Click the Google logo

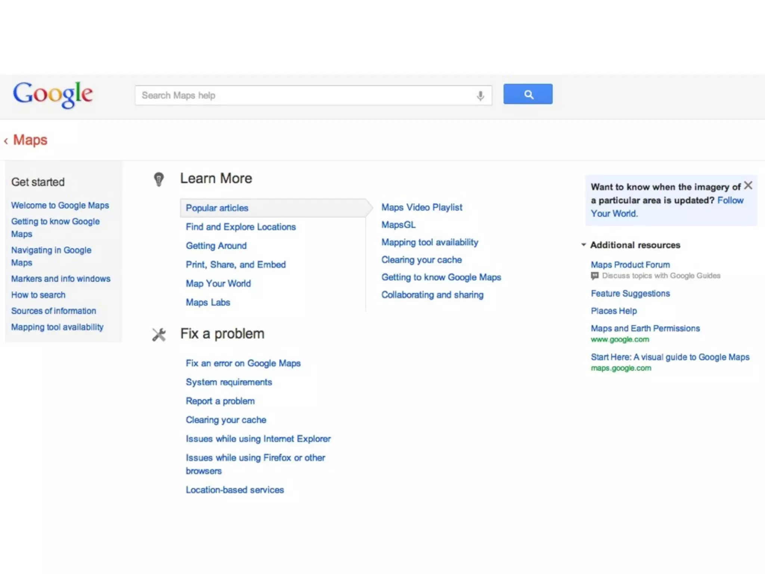pos(53,94)
